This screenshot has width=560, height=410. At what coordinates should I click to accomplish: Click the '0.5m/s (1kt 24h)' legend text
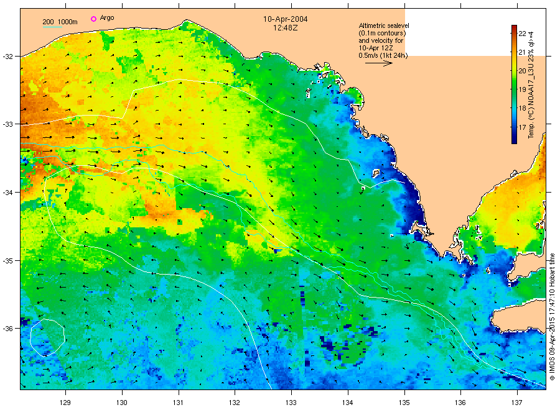(x=383, y=55)
